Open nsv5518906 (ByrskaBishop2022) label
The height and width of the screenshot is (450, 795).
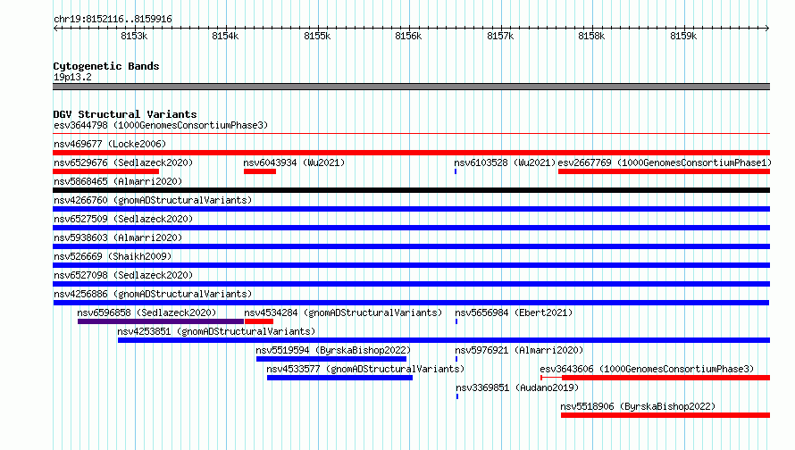pos(638,406)
